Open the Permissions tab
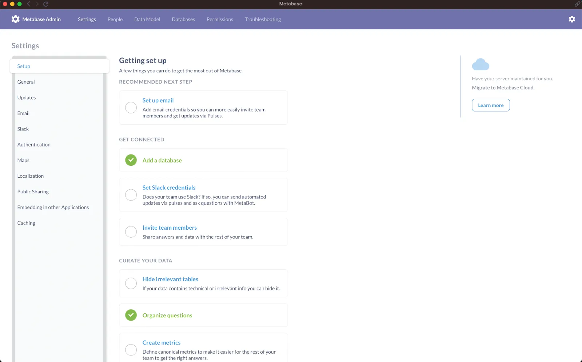 (220, 19)
